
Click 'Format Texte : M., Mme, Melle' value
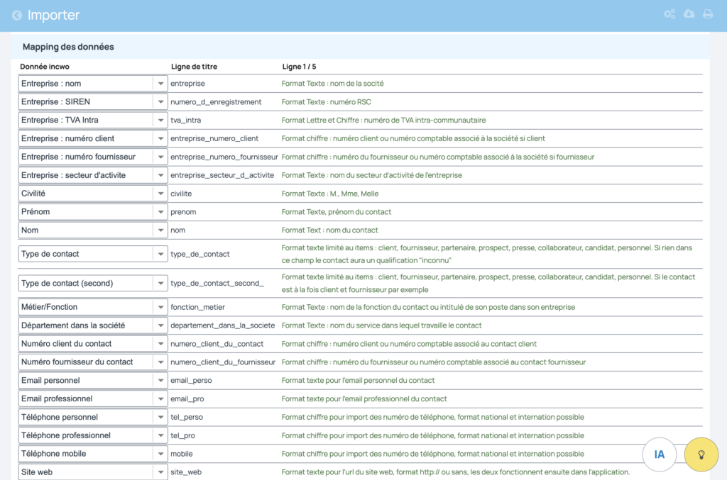click(330, 194)
